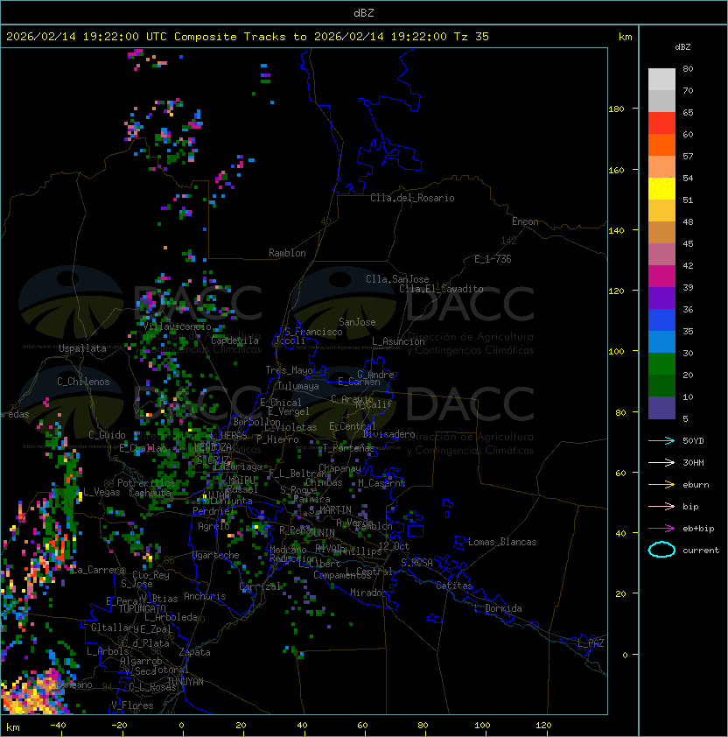Click the -40 tick on horizontal km axis
Image resolution: width=728 pixels, height=737 pixels.
[58, 726]
